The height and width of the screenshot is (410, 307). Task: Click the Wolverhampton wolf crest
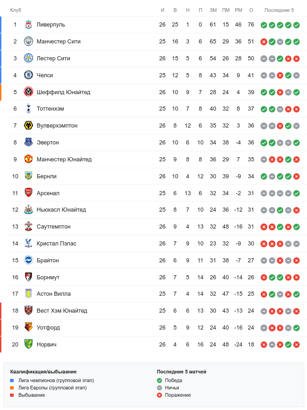28,126
